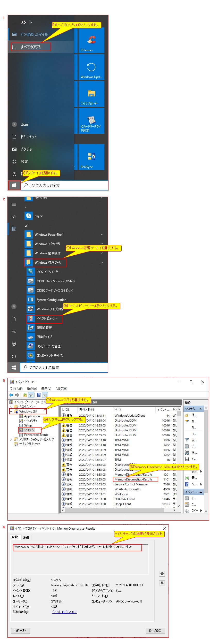210x641 pixels.
Task: Click the Forward arrow in Event Viewer toolbar
Action: coord(17,395)
